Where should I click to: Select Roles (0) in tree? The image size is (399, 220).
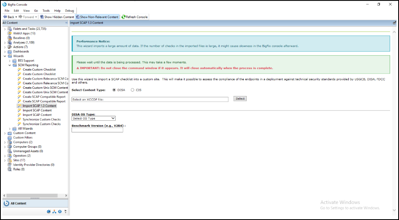pos(19,169)
